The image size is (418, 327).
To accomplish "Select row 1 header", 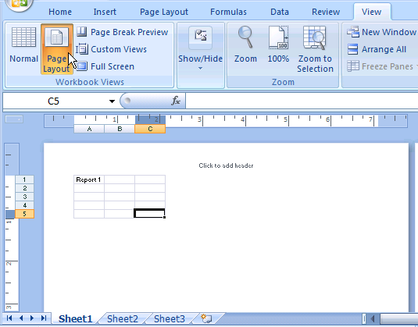I will (x=24, y=179).
